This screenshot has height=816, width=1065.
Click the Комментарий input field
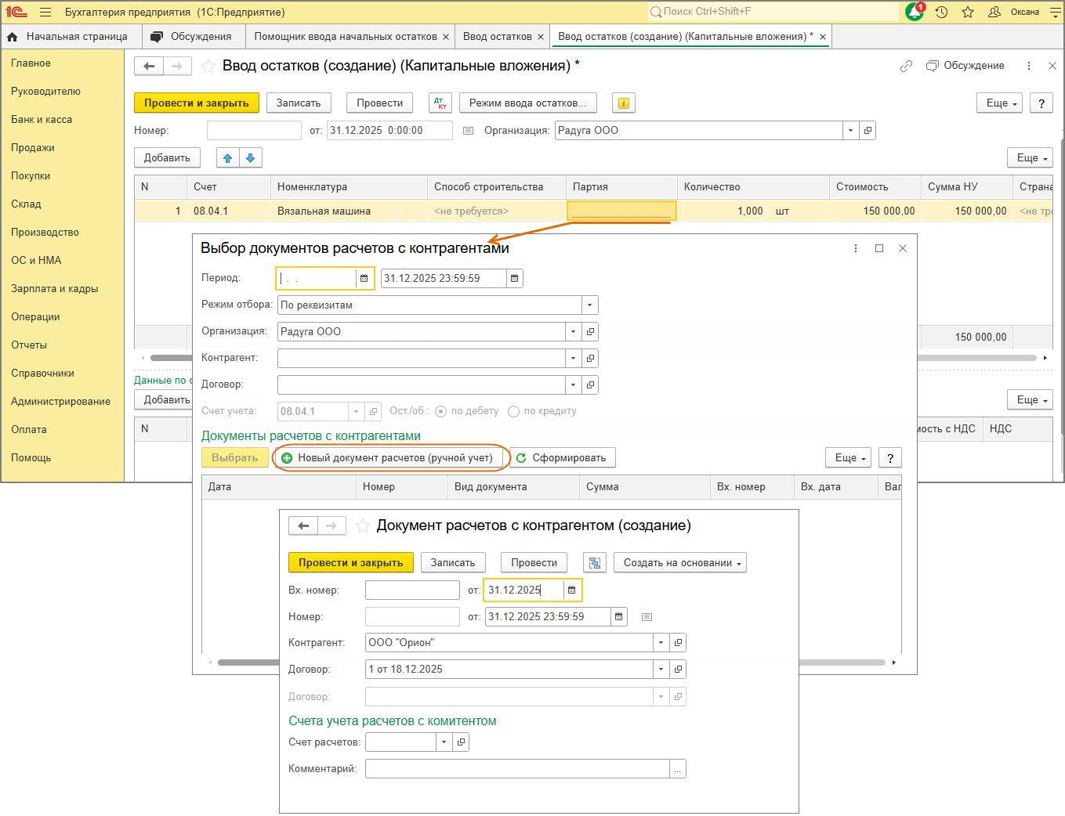click(x=517, y=768)
